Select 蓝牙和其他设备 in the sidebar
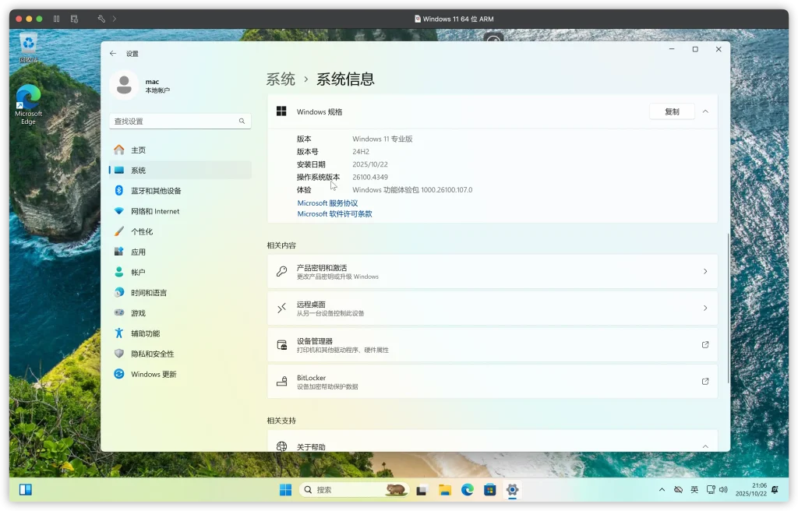The width and height of the screenshot is (798, 511). (156, 191)
